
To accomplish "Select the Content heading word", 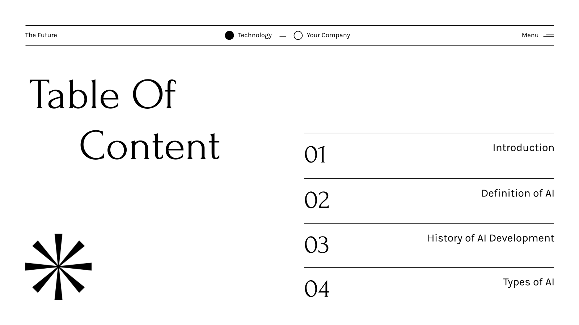I will click(149, 146).
